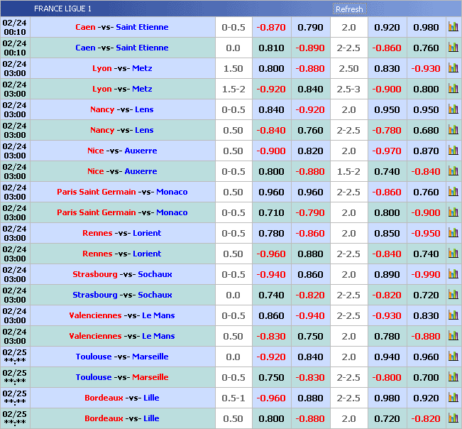Open chart icon in Rennes vs Lorient 0.50 row
The height and width of the screenshot is (429, 462).
pos(453,254)
